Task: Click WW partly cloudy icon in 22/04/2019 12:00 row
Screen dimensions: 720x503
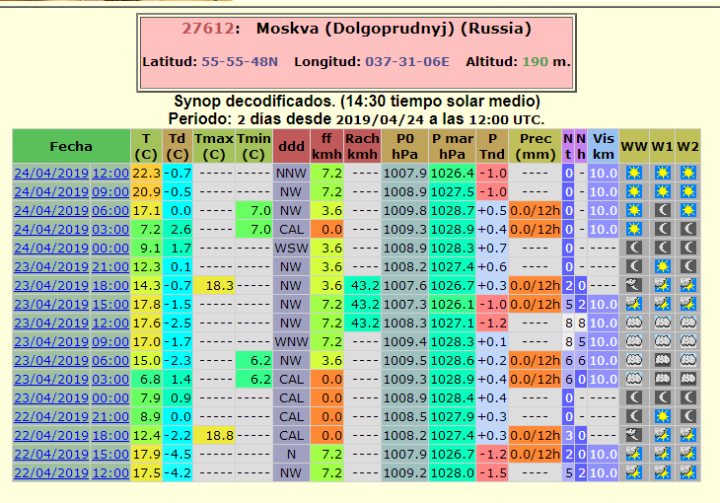Action: coord(634,472)
